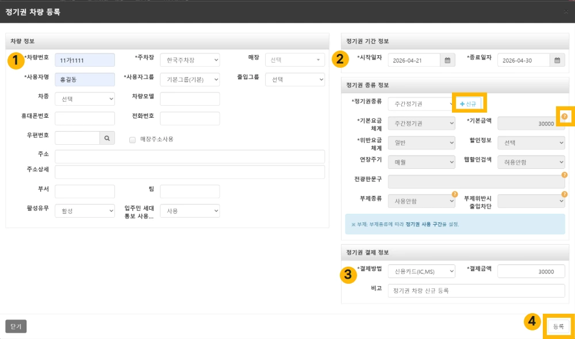Click the +신규 button

pyautogui.click(x=468, y=104)
